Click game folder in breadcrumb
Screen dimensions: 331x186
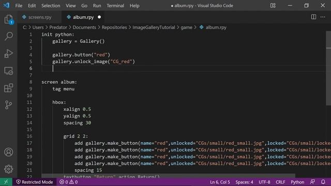(186, 27)
